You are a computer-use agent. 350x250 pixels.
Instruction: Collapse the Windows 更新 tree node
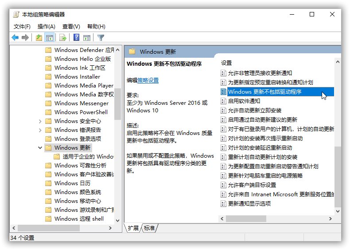[x=40, y=148]
